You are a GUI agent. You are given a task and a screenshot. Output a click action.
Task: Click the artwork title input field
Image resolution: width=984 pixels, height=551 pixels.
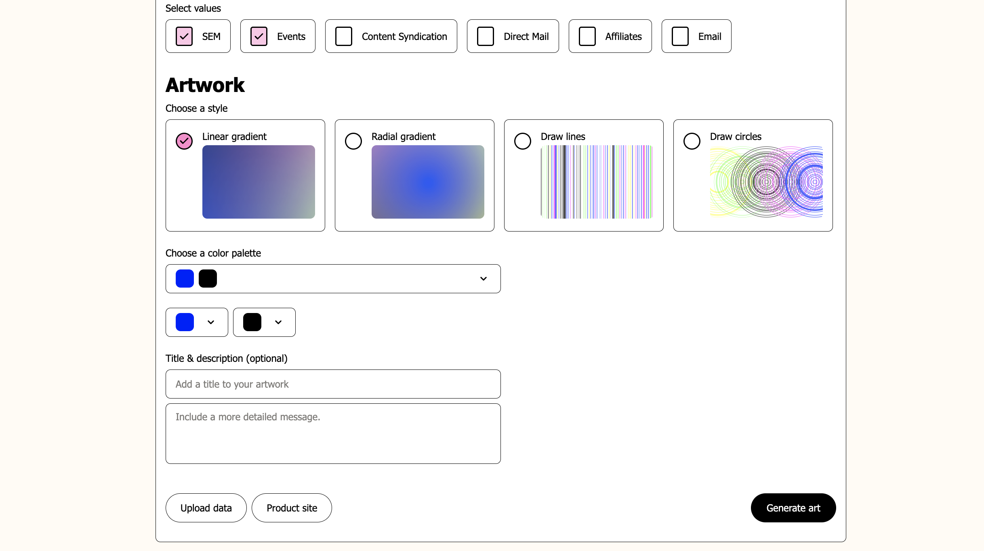tap(333, 384)
